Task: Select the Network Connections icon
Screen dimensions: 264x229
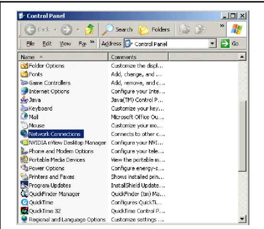Action: tap(24, 134)
